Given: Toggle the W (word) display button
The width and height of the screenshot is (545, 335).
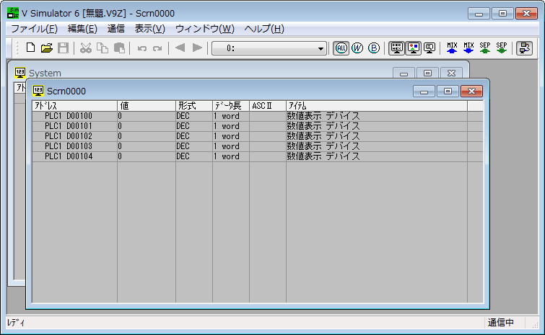Looking at the screenshot, I should pyautogui.click(x=357, y=48).
